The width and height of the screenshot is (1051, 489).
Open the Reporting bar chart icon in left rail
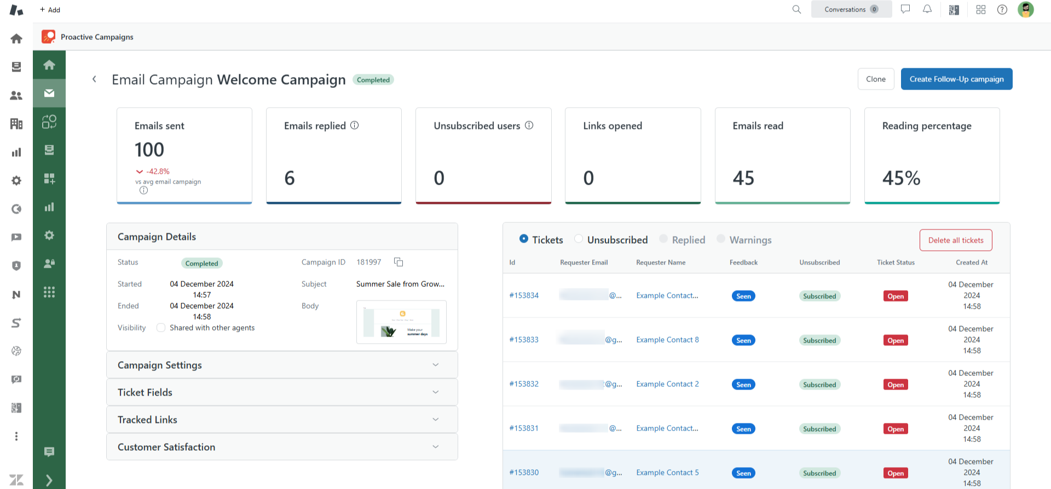(16, 152)
